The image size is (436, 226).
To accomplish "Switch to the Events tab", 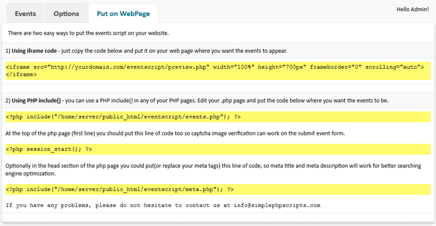I will (x=25, y=13).
